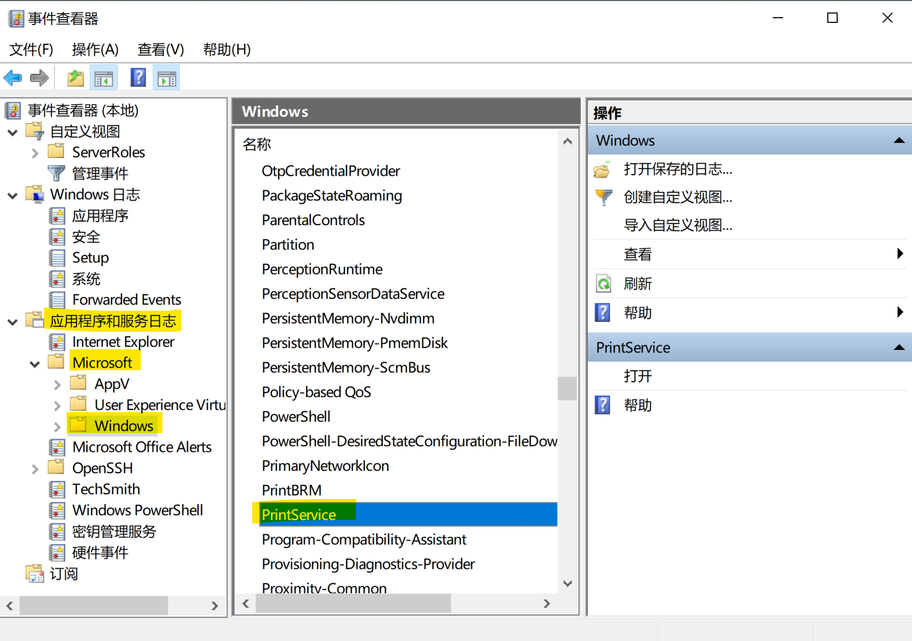Click the 打开保存的日志 folder icon
This screenshot has height=641, width=912.
603,169
